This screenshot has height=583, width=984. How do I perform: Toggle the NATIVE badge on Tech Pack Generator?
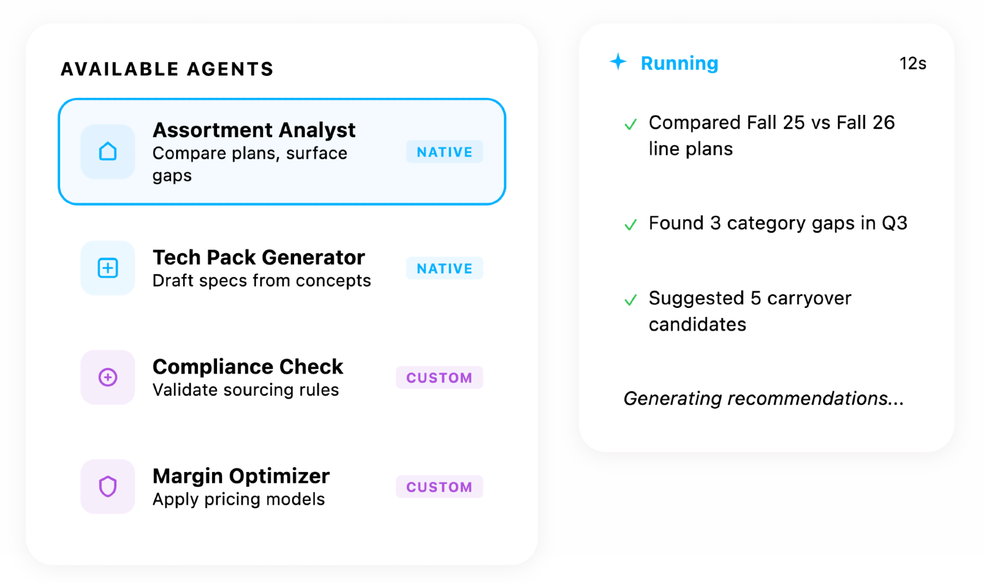[x=444, y=268]
